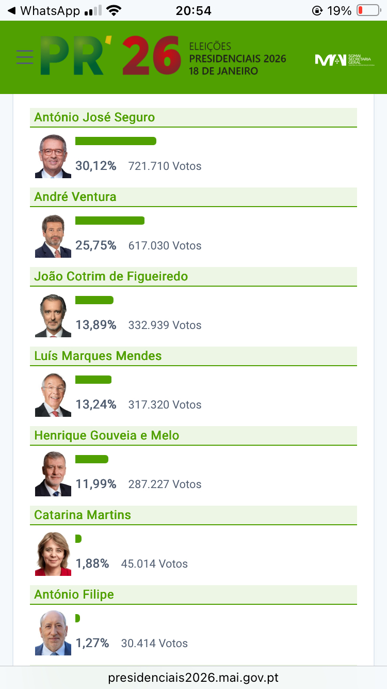Image resolution: width=387 pixels, height=689 pixels.
Task: Tap André Ventura's photo
Action: [53, 236]
